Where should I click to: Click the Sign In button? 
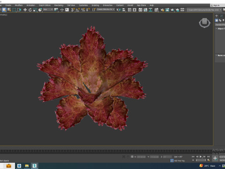[x=215, y=5]
